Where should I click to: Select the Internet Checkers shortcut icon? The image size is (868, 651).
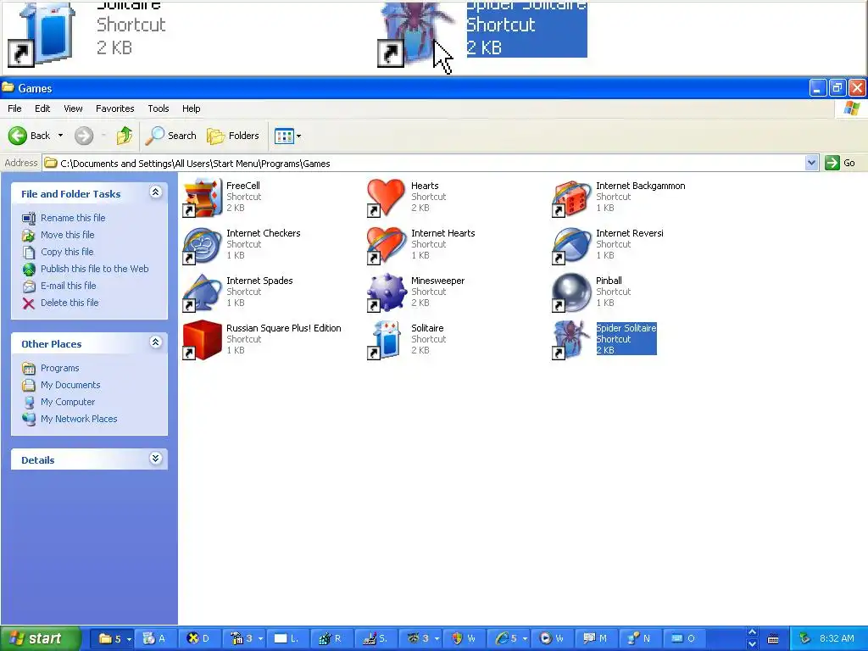point(203,245)
